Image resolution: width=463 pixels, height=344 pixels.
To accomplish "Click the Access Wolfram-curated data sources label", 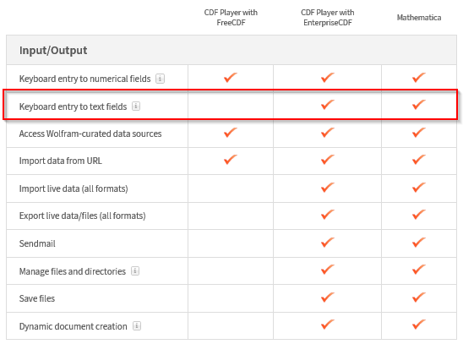I will click(90, 134).
